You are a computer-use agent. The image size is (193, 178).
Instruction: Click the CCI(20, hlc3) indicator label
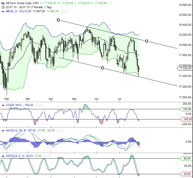(x=14, y=105)
